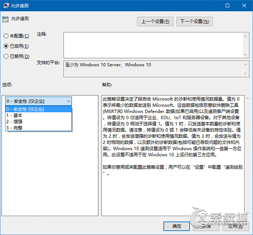Collapse the telemetry level dropdown arrow

[x=68, y=101]
